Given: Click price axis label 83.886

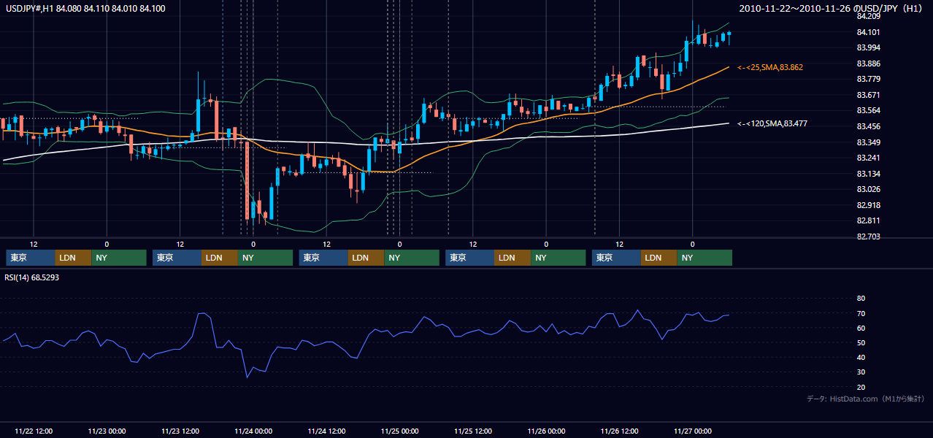Looking at the screenshot, I should click(868, 64).
